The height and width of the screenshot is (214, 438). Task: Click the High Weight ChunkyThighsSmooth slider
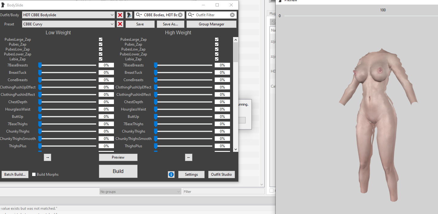(183, 139)
